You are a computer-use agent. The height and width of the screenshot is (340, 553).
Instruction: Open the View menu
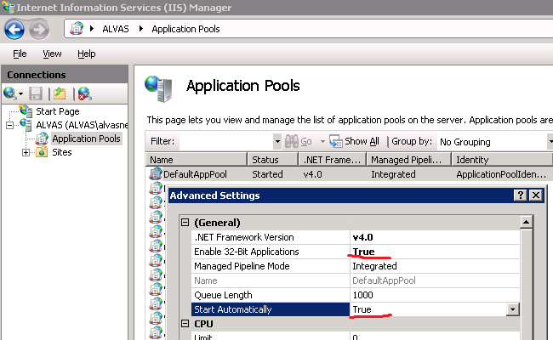tap(52, 54)
